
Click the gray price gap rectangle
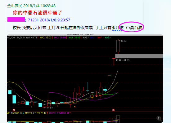click(x=139, y=56)
